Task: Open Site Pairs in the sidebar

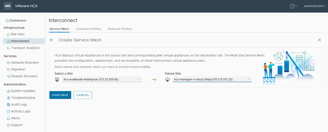Action: [18, 34]
